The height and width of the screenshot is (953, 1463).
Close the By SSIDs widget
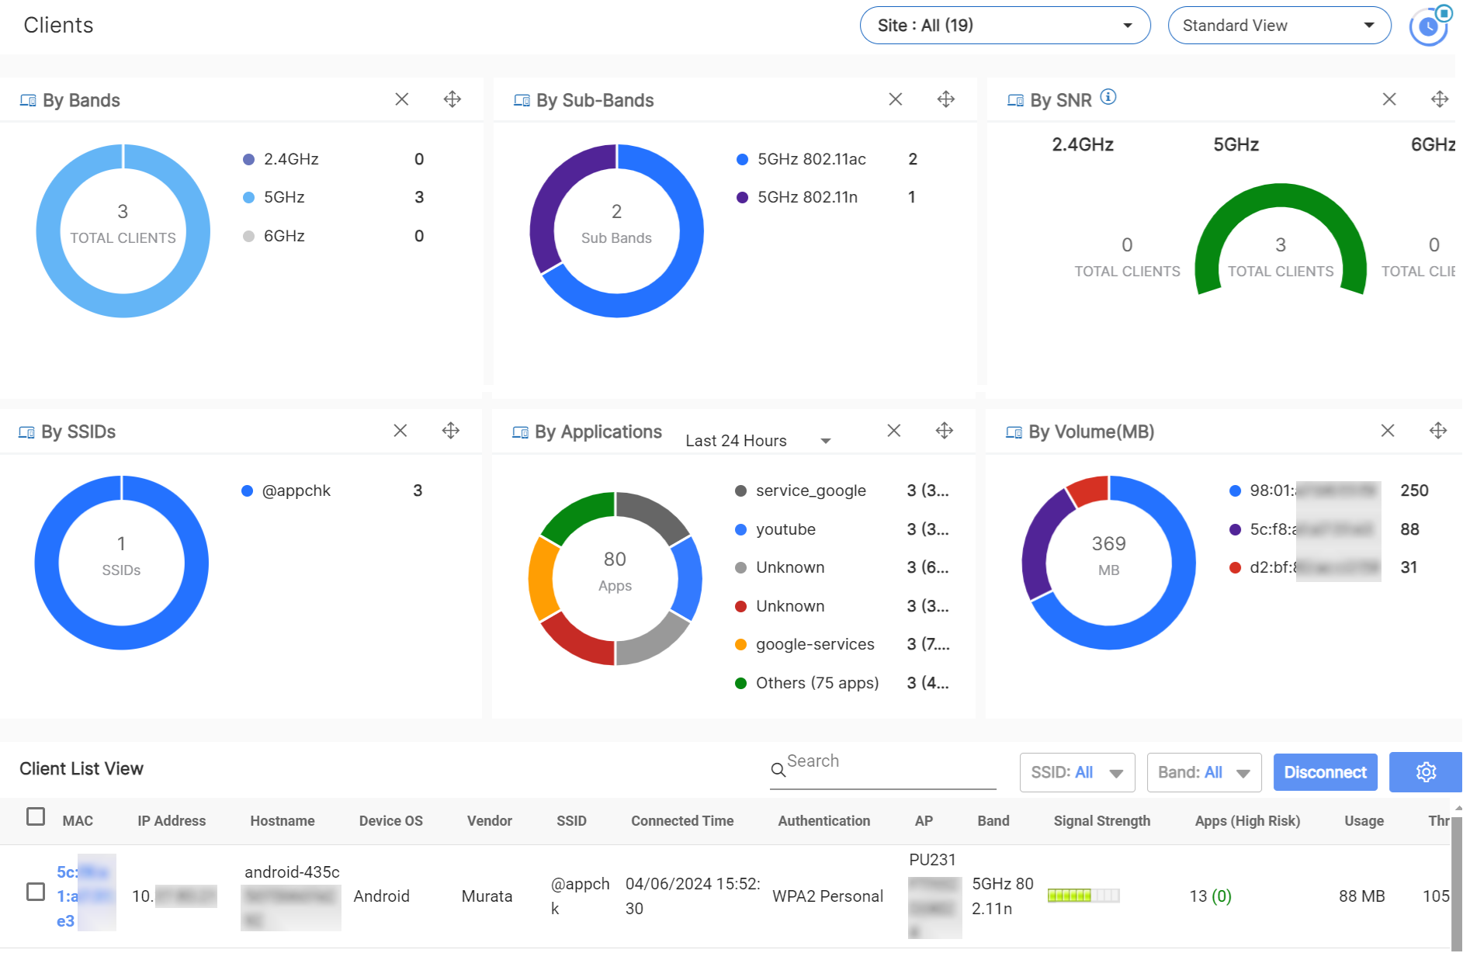[x=400, y=431]
